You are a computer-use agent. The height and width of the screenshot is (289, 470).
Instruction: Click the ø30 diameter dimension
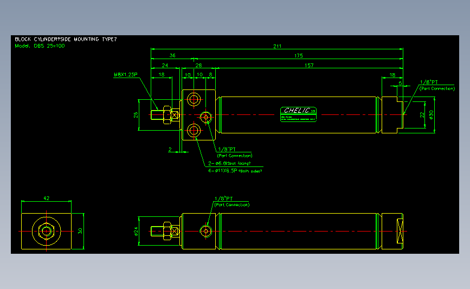click(432, 115)
